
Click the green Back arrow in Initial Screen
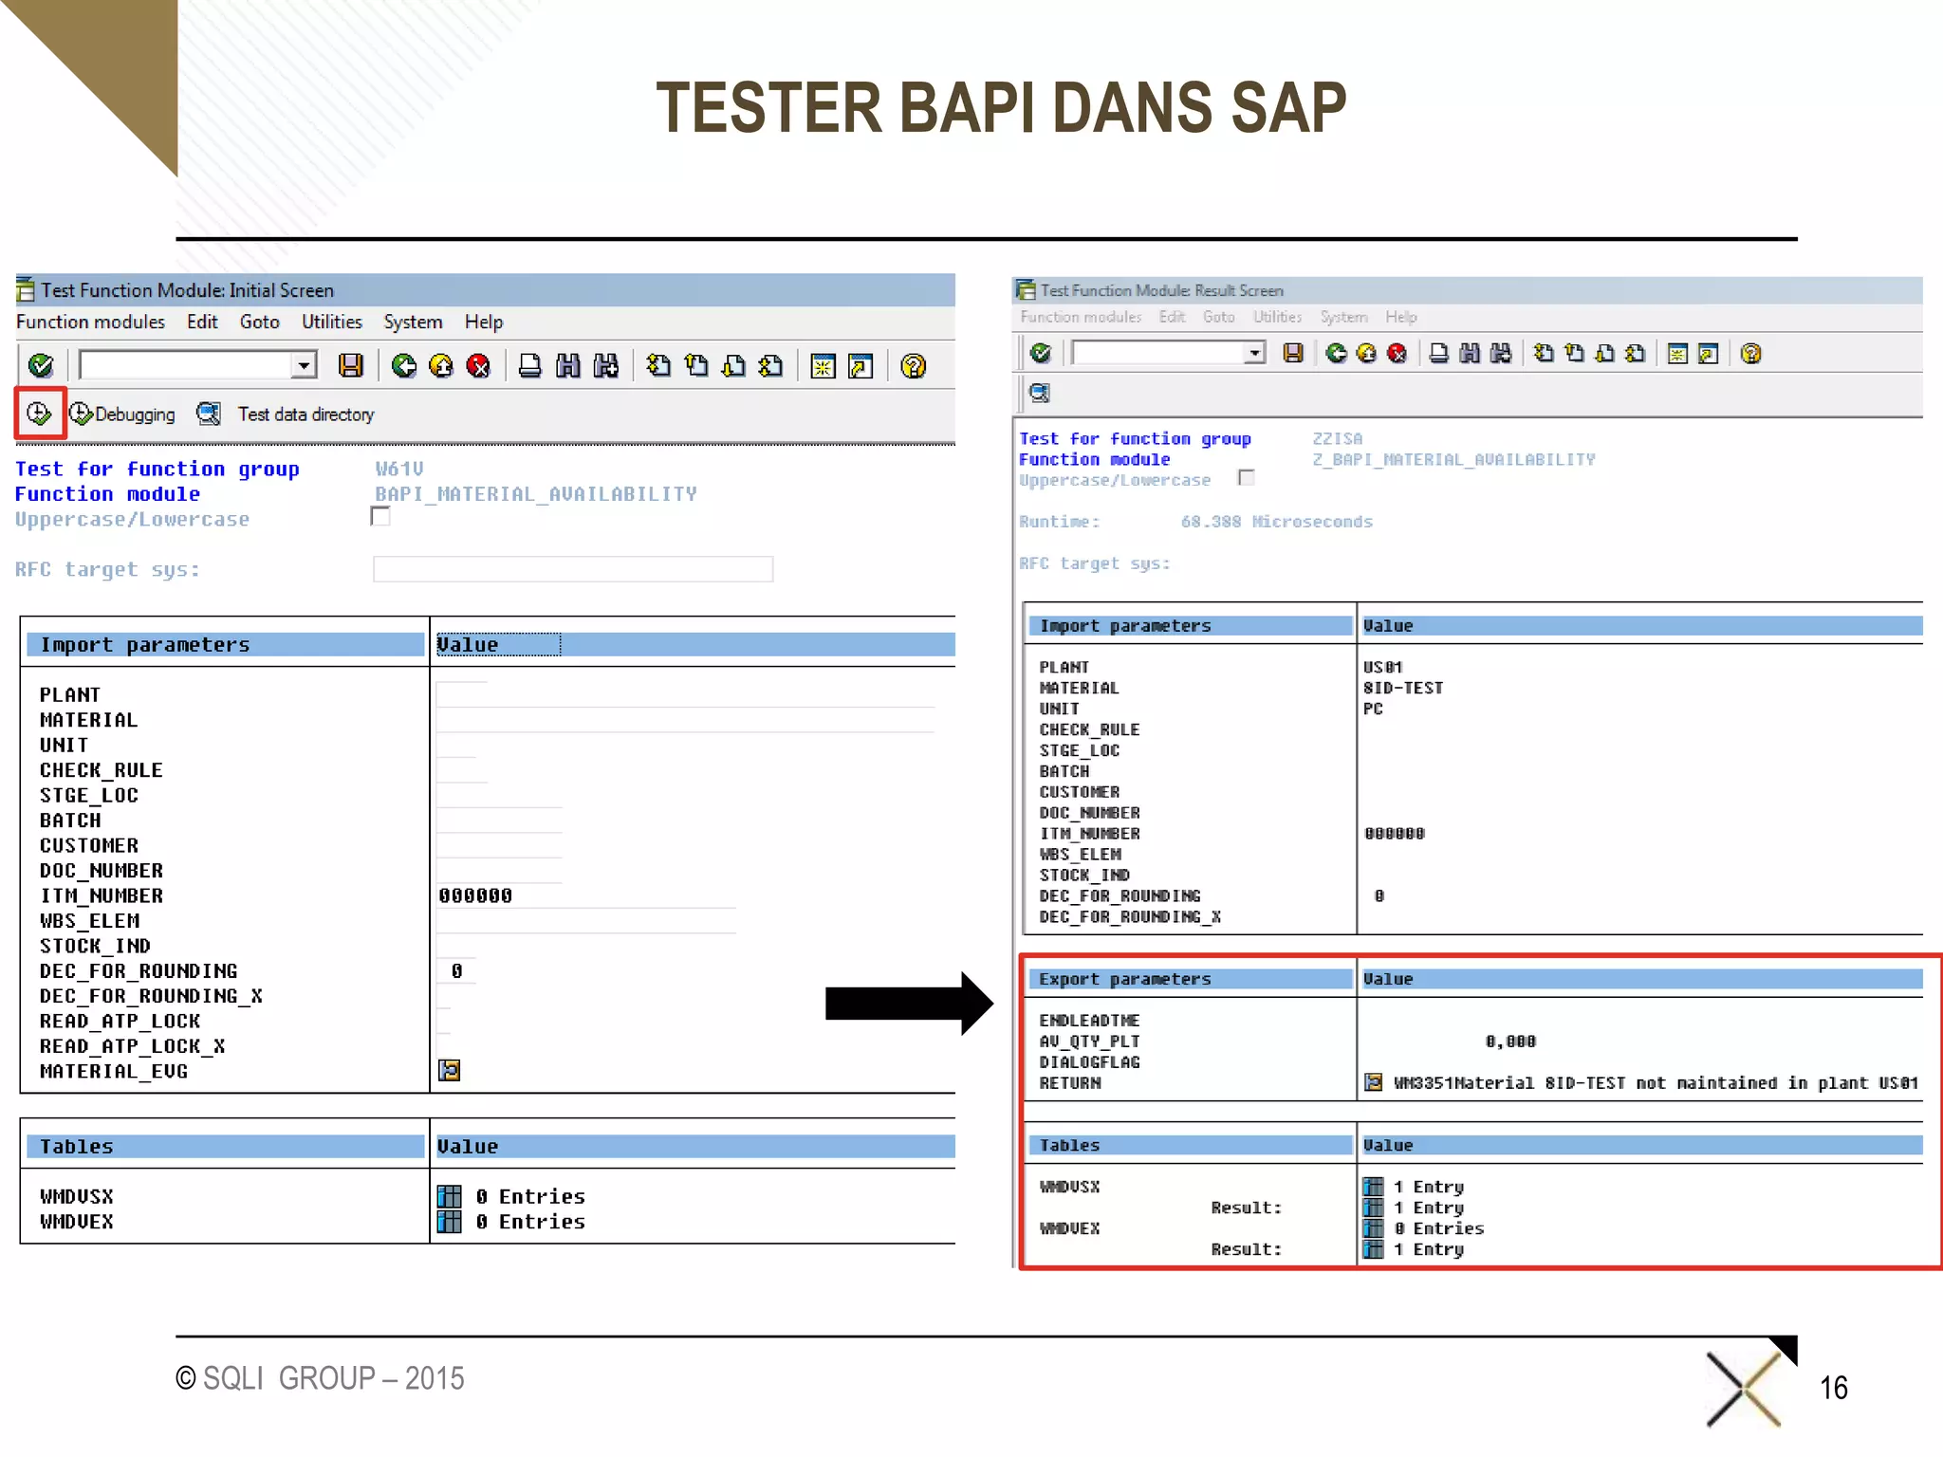point(404,365)
